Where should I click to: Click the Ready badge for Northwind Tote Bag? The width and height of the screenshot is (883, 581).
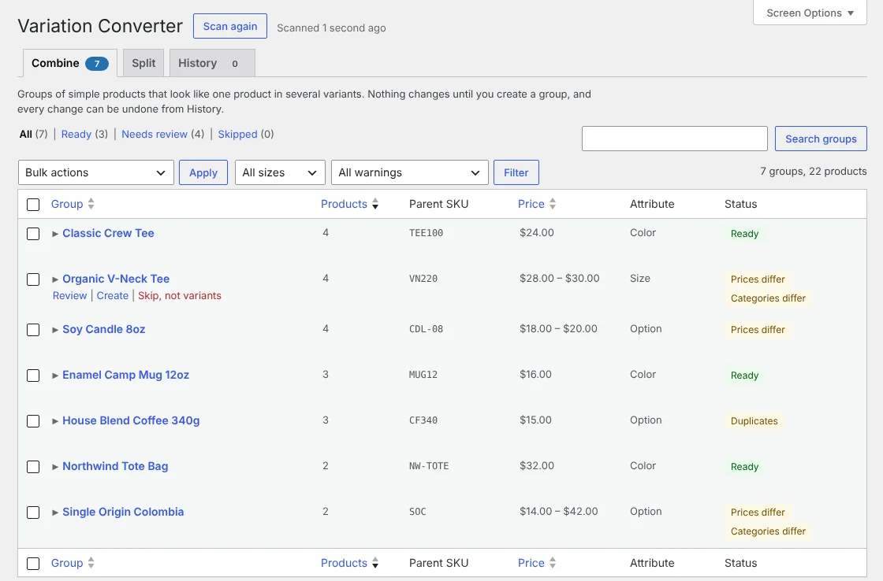pos(744,467)
